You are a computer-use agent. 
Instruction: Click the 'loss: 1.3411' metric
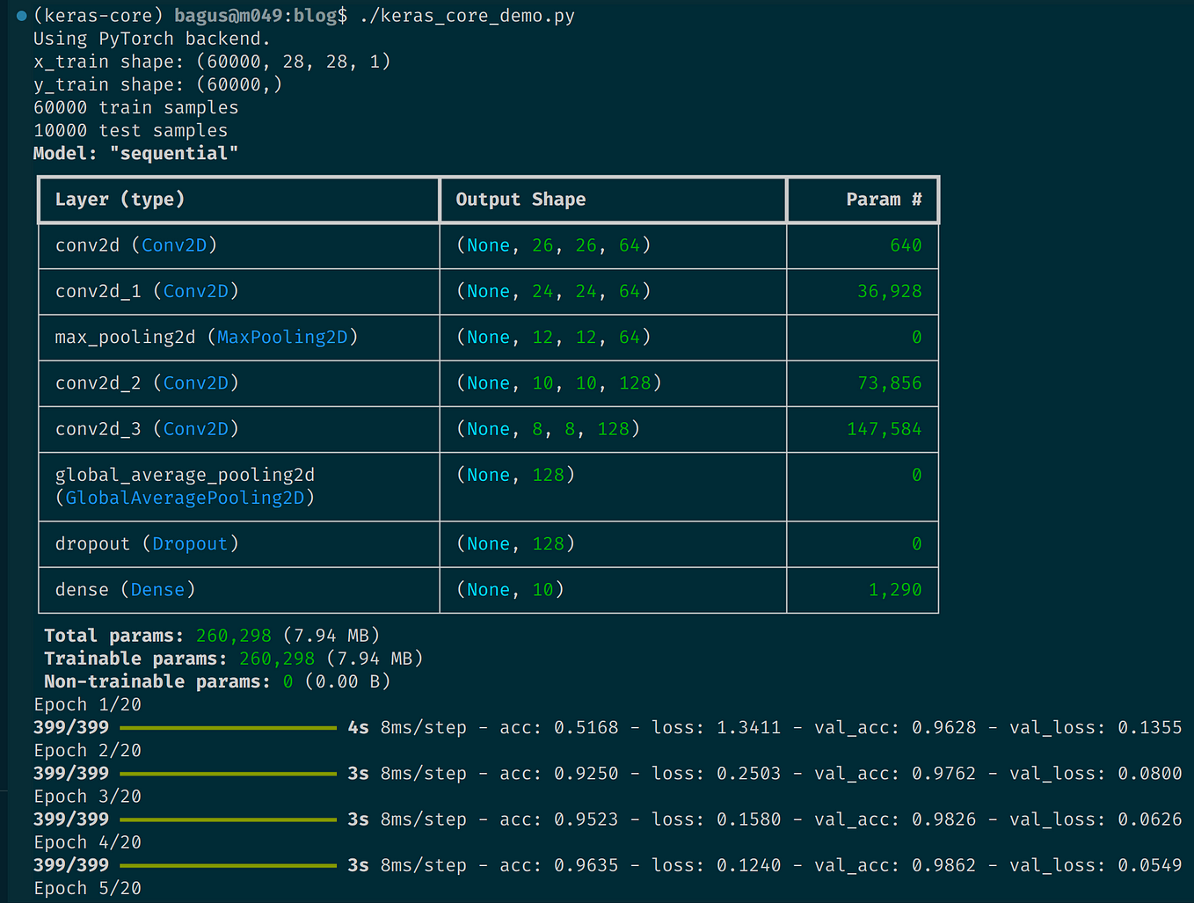click(x=717, y=727)
